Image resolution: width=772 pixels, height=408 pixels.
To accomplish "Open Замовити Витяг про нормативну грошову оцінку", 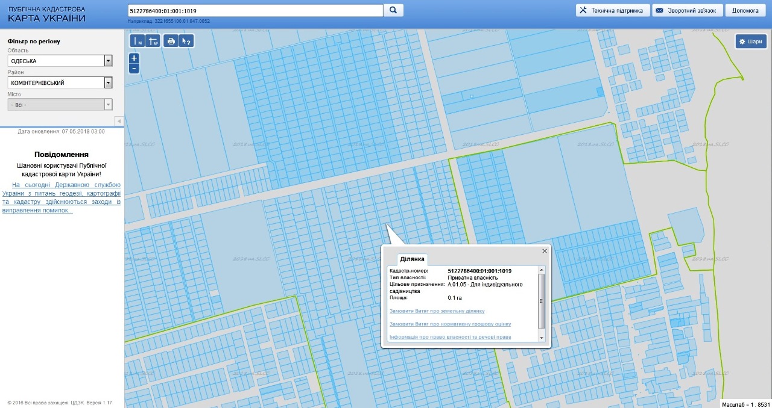I will point(450,324).
